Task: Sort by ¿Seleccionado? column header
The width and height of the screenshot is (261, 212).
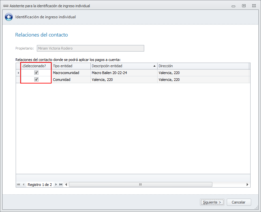Action: (x=36, y=66)
